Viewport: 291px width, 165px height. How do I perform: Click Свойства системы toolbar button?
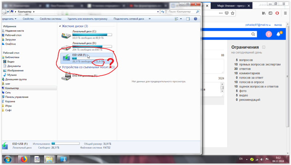[51, 19]
